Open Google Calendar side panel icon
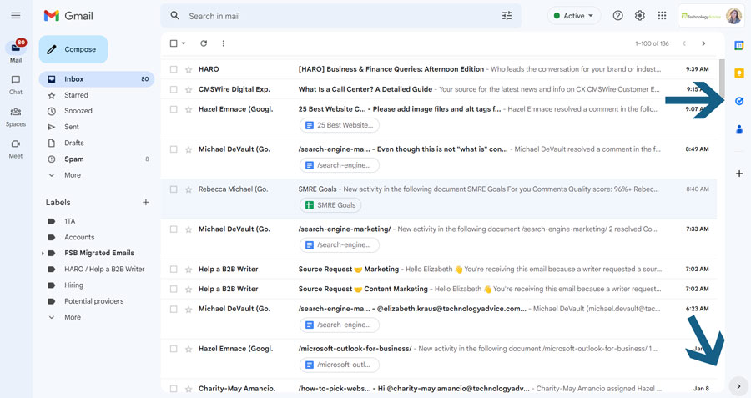The width and height of the screenshot is (751, 398). pyautogui.click(x=739, y=45)
